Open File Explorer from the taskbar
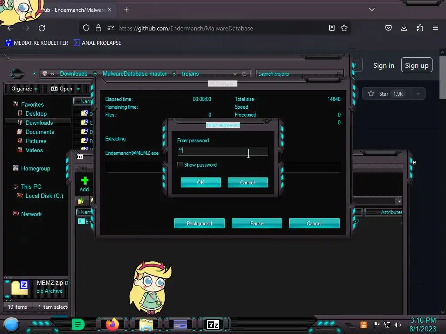 [x=146, y=324]
